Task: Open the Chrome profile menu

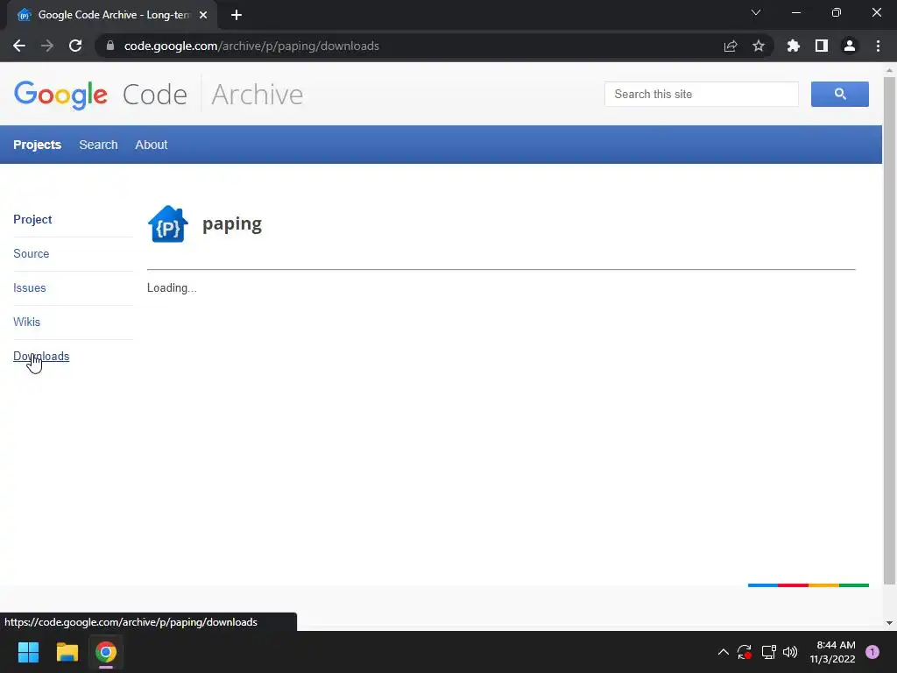Action: 850,46
